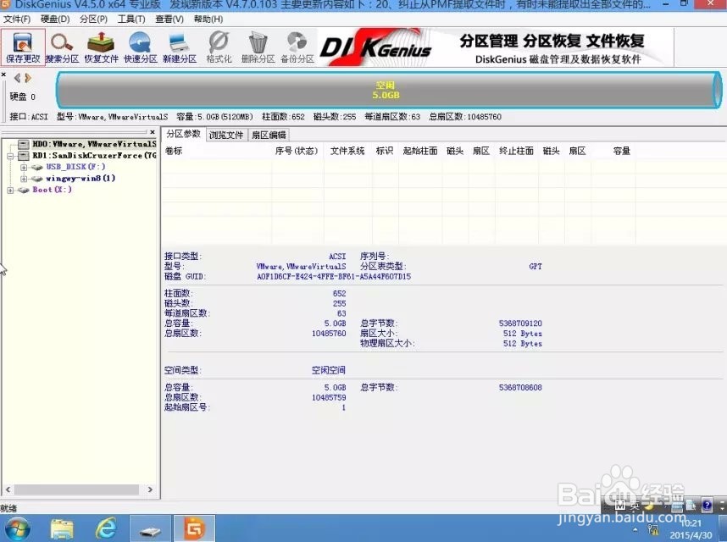Create a New Partition (新建分区)
Screen dimensions: 727x542
(180, 47)
